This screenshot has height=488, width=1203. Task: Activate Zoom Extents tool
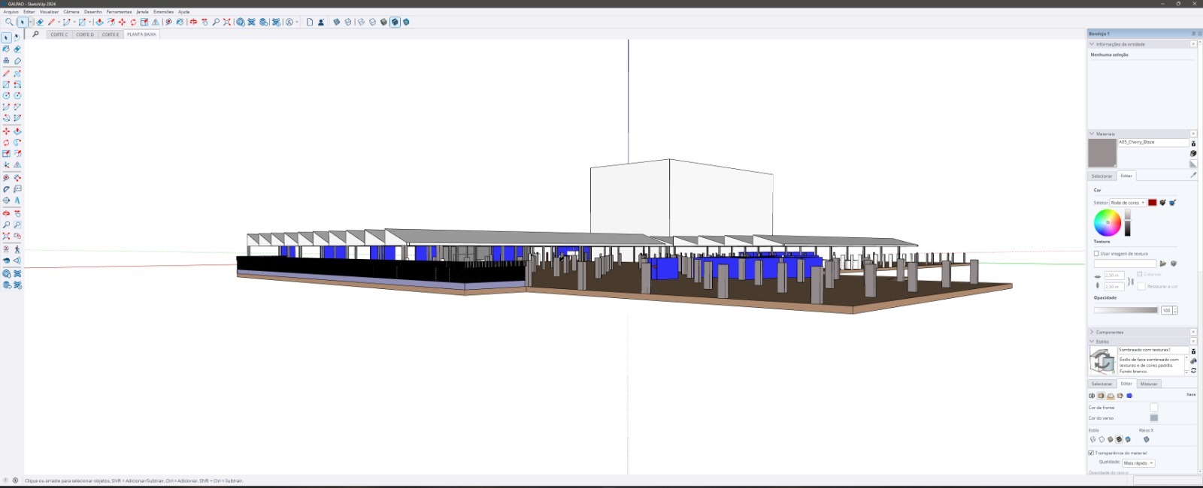coord(226,23)
